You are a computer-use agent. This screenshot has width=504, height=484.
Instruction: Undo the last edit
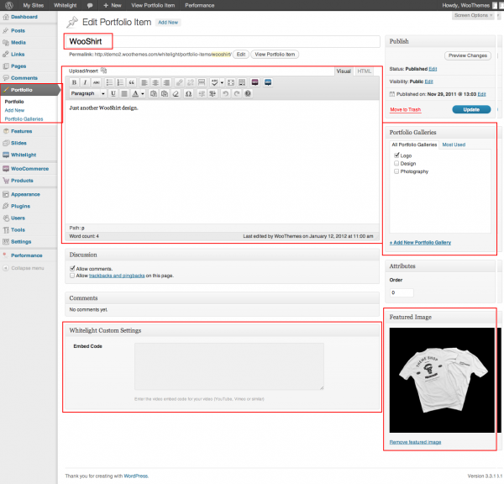(x=226, y=93)
